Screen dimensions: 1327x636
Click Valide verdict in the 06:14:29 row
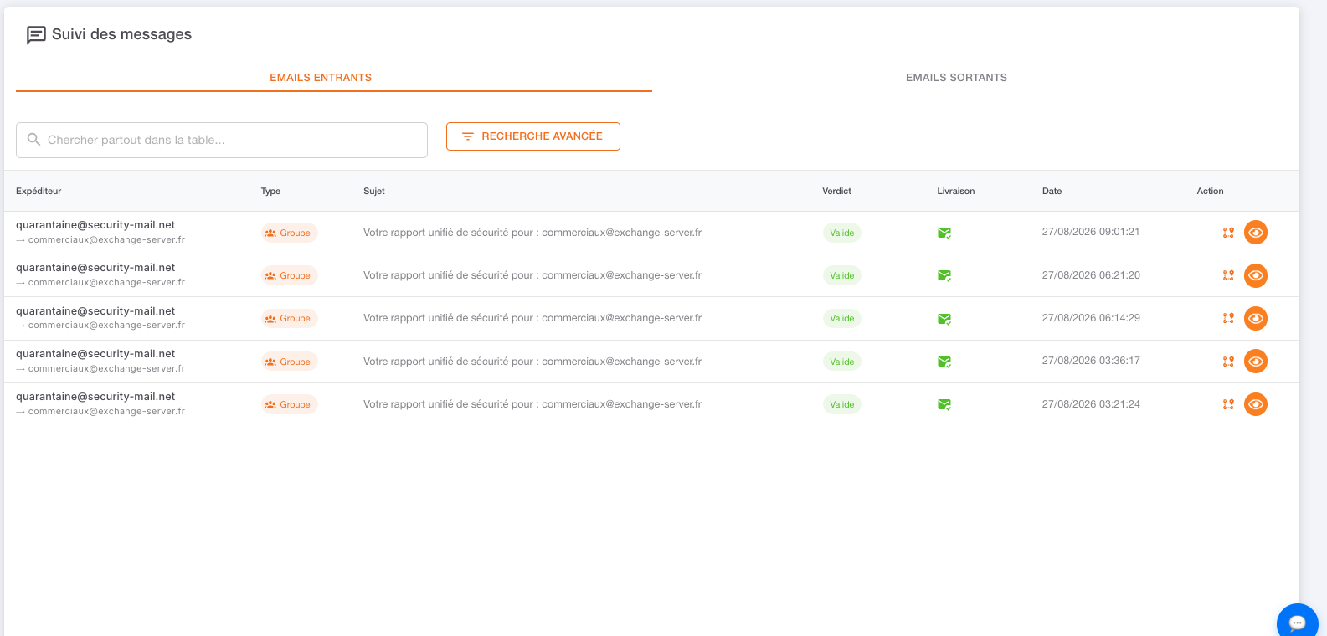point(842,318)
